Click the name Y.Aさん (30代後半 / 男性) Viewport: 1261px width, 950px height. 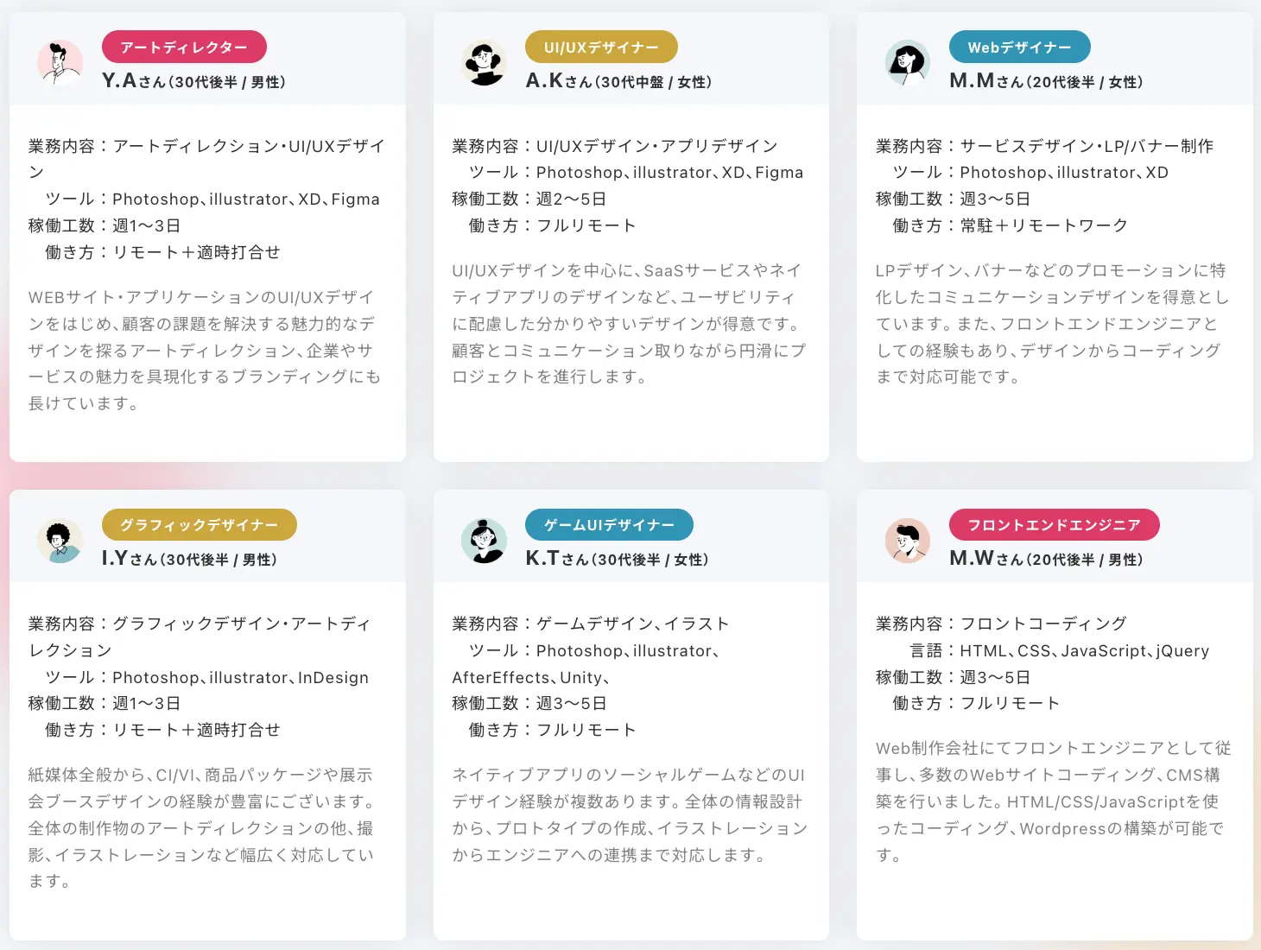tap(193, 81)
